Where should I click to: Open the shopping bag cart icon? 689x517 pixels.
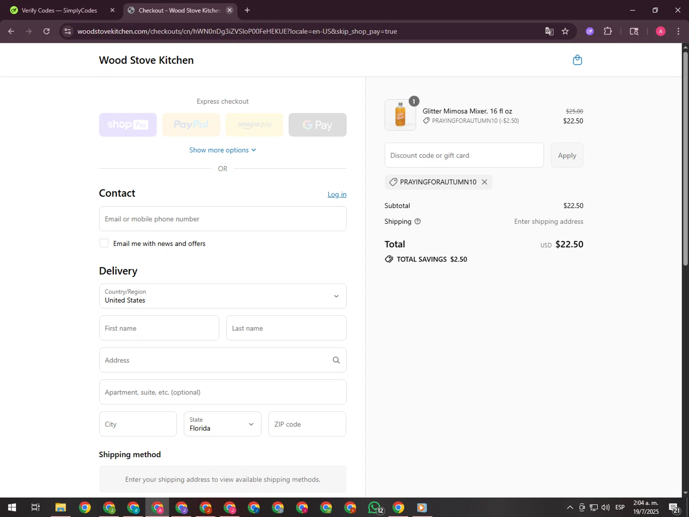[x=577, y=60]
